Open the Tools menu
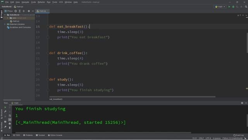This screenshot has height=140, width=248. (55, 2)
